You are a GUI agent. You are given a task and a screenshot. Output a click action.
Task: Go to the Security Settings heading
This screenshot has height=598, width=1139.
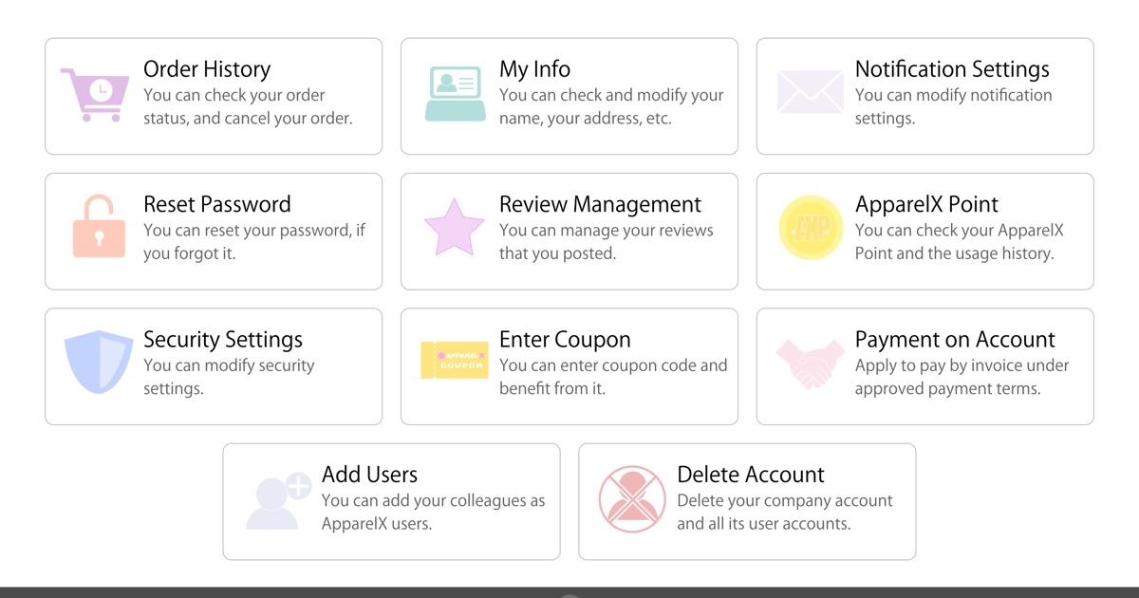click(223, 340)
